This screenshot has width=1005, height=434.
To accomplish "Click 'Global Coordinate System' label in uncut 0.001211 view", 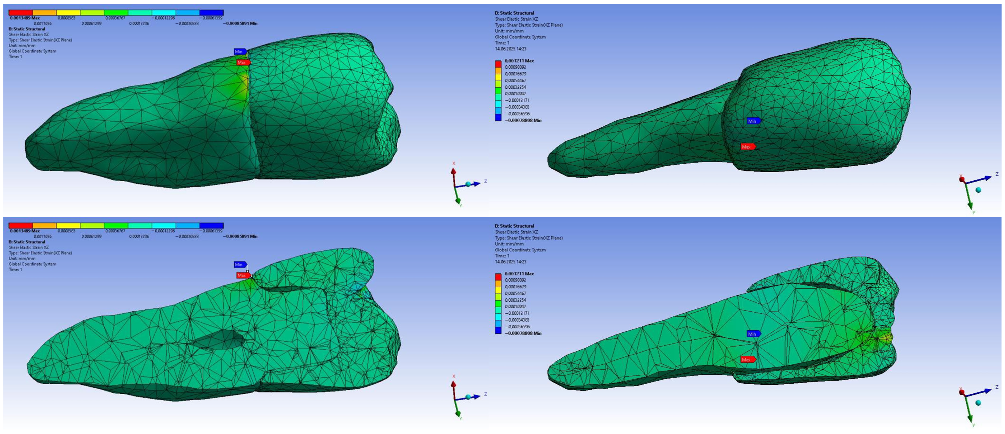I will tap(520, 37).
